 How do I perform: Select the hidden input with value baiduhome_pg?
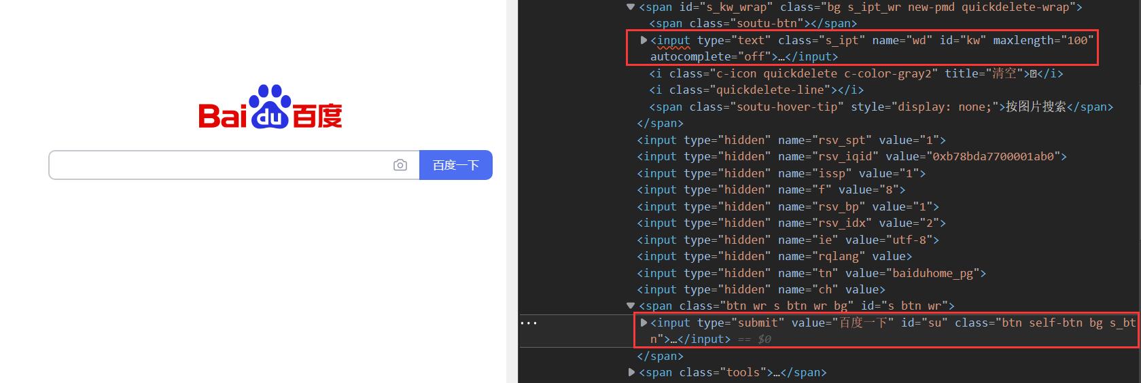[811, 274]
